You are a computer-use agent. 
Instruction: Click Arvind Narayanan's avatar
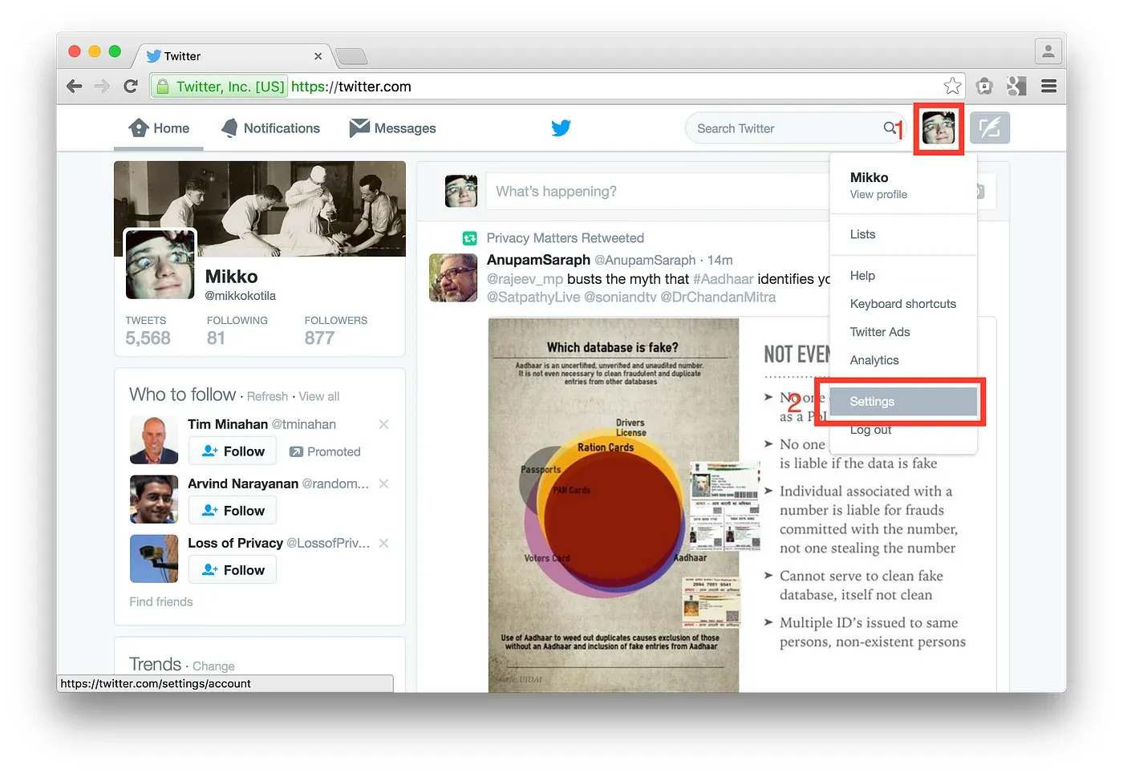(x=154, y=500)
